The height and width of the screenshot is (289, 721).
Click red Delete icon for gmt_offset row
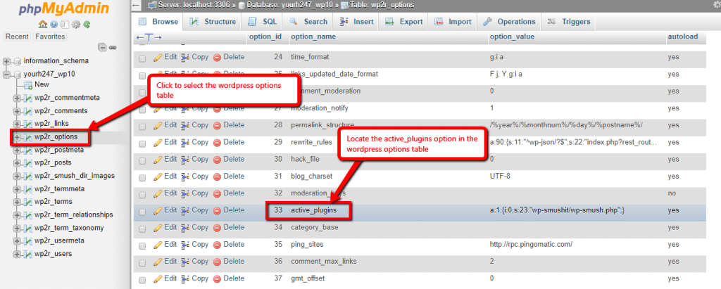[218, 278]
